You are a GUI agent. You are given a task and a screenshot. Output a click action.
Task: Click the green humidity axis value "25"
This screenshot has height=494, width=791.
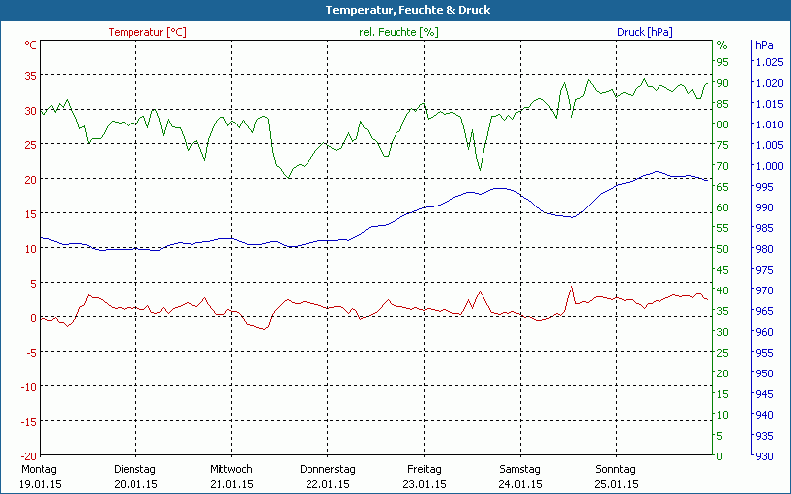(x=723, y=353)
